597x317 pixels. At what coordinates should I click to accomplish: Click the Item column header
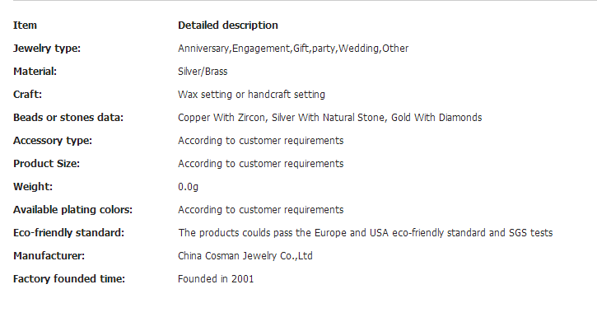click(x=26, y=26)
